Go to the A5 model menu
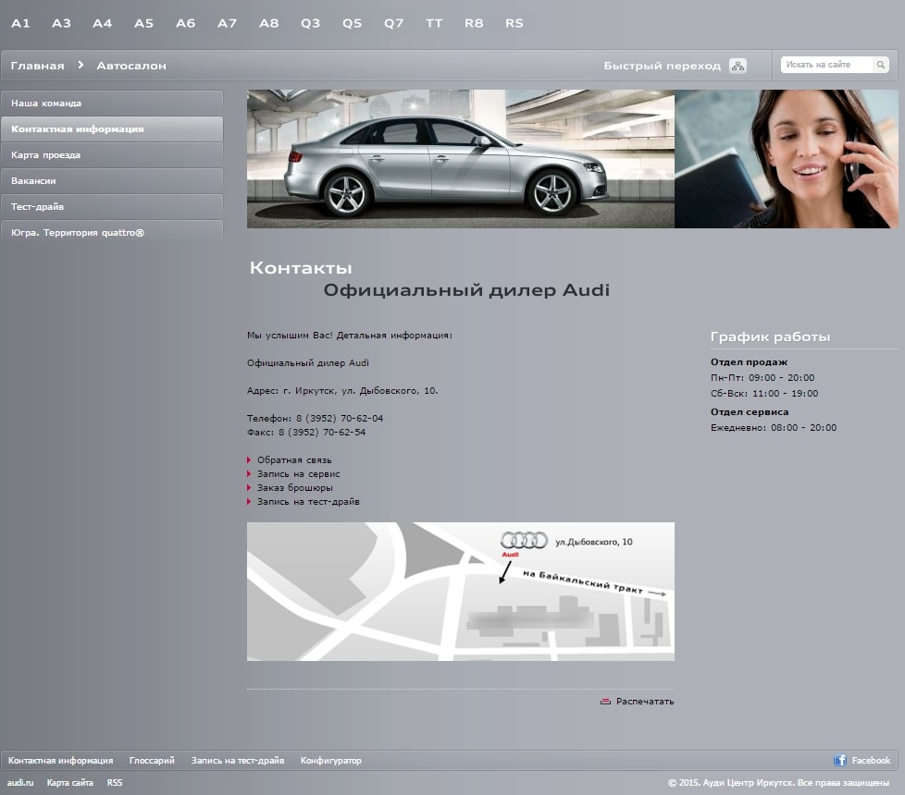Viewport: 905px width, 795px height. [x=143, y=24]
